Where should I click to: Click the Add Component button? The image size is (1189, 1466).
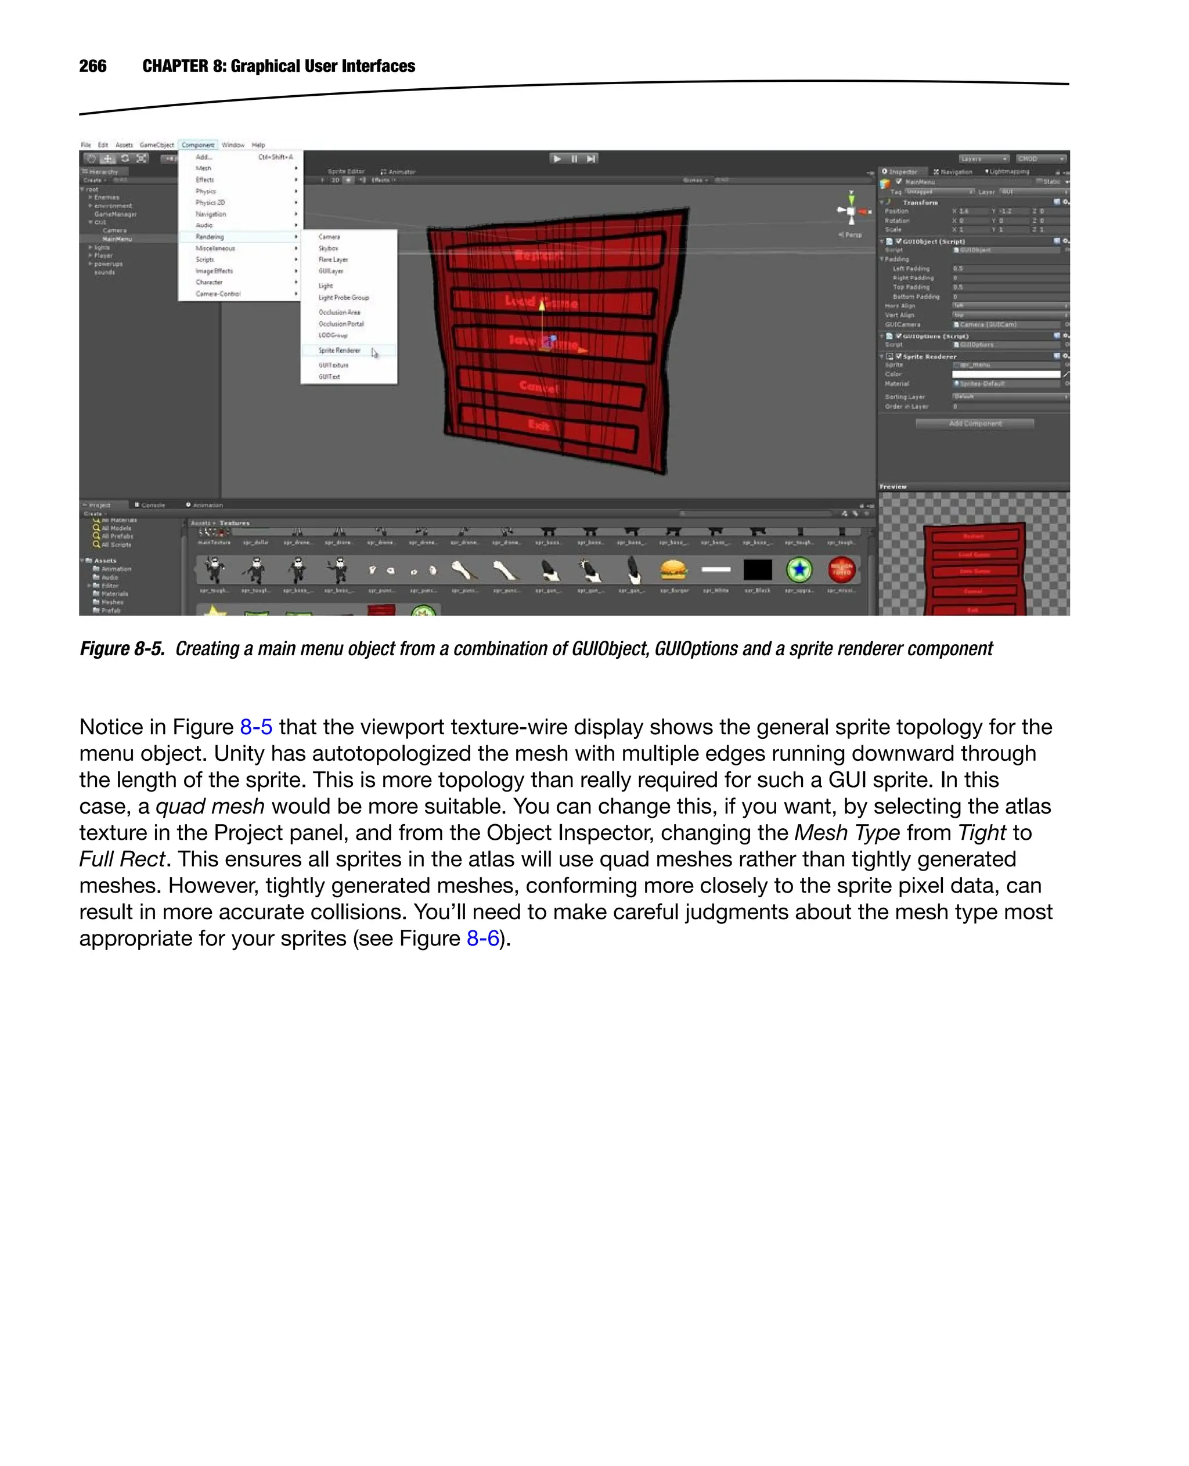click(x=975, y=423)
